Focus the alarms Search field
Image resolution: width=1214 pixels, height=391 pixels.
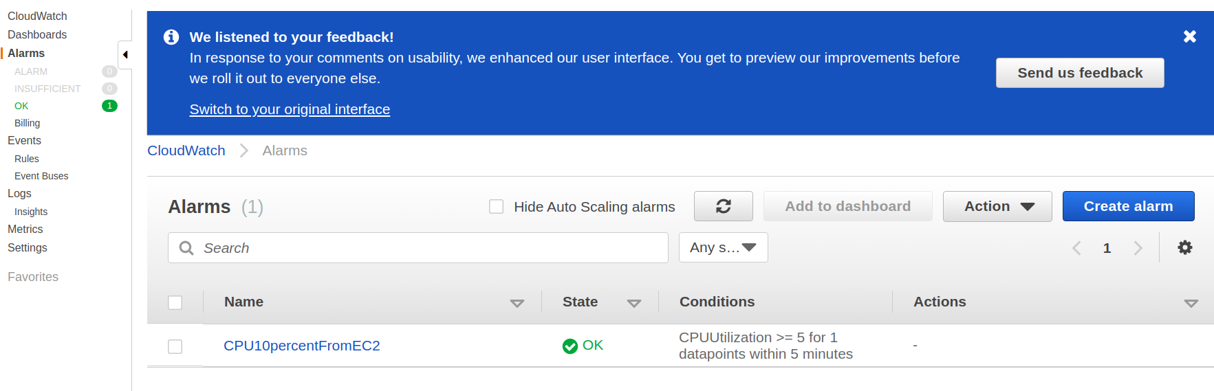(418, 247)
